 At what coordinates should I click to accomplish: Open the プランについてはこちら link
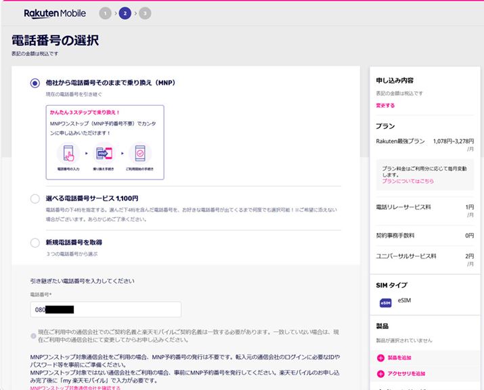click(408, 181)
